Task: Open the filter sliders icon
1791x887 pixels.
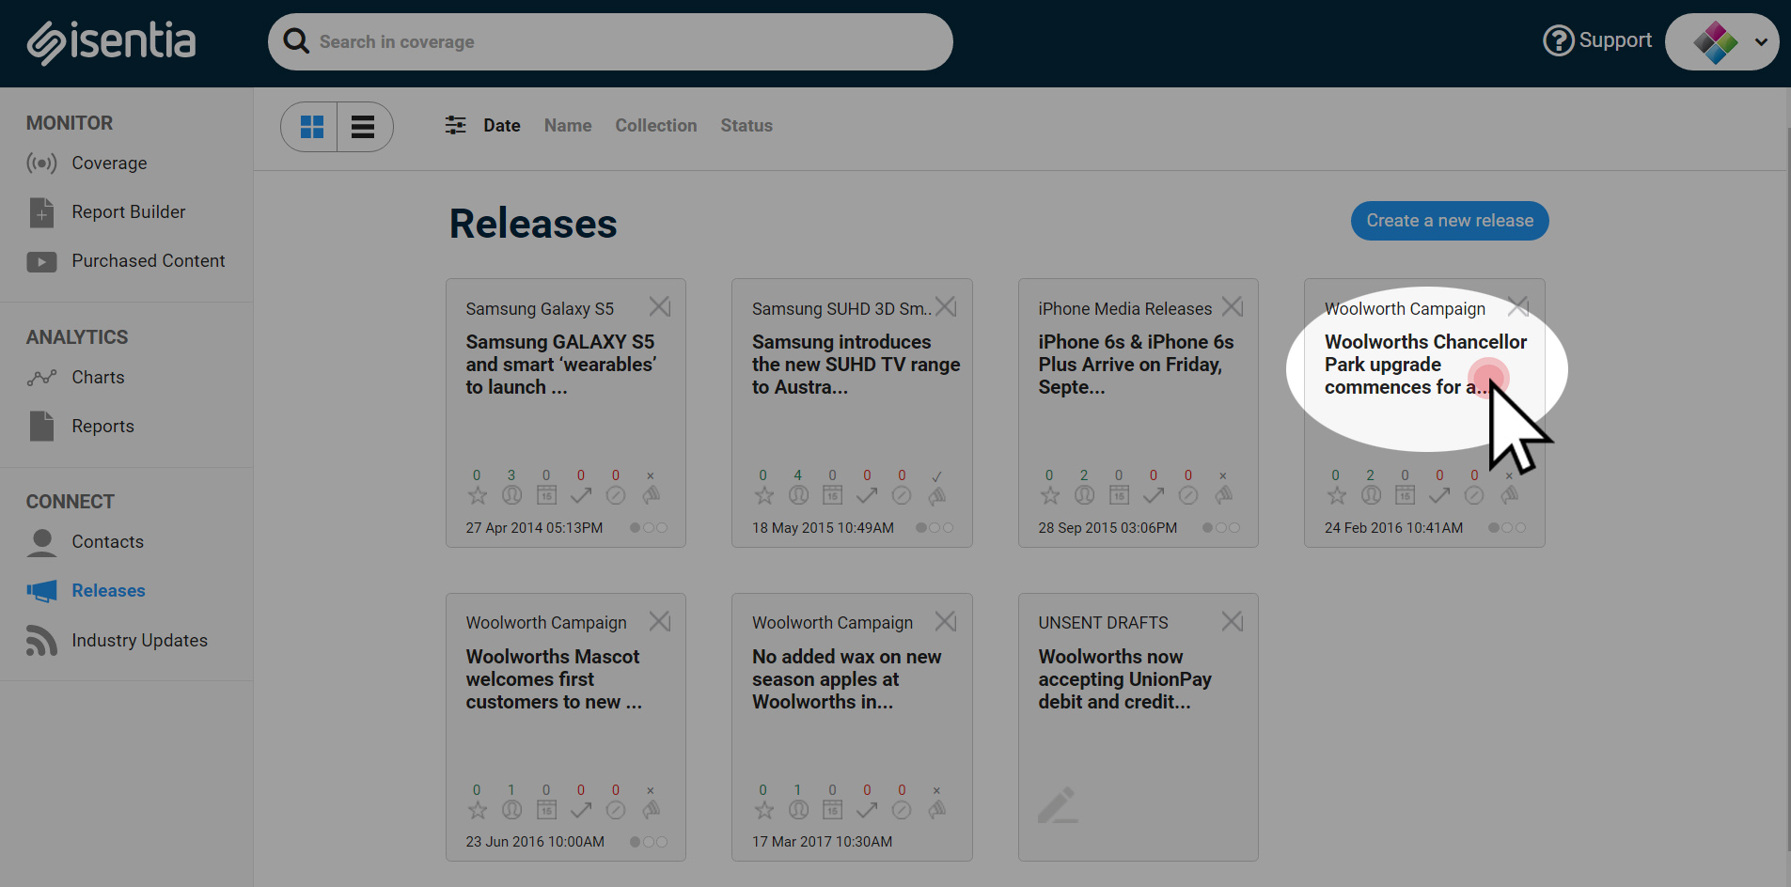Action: [456, 125]
